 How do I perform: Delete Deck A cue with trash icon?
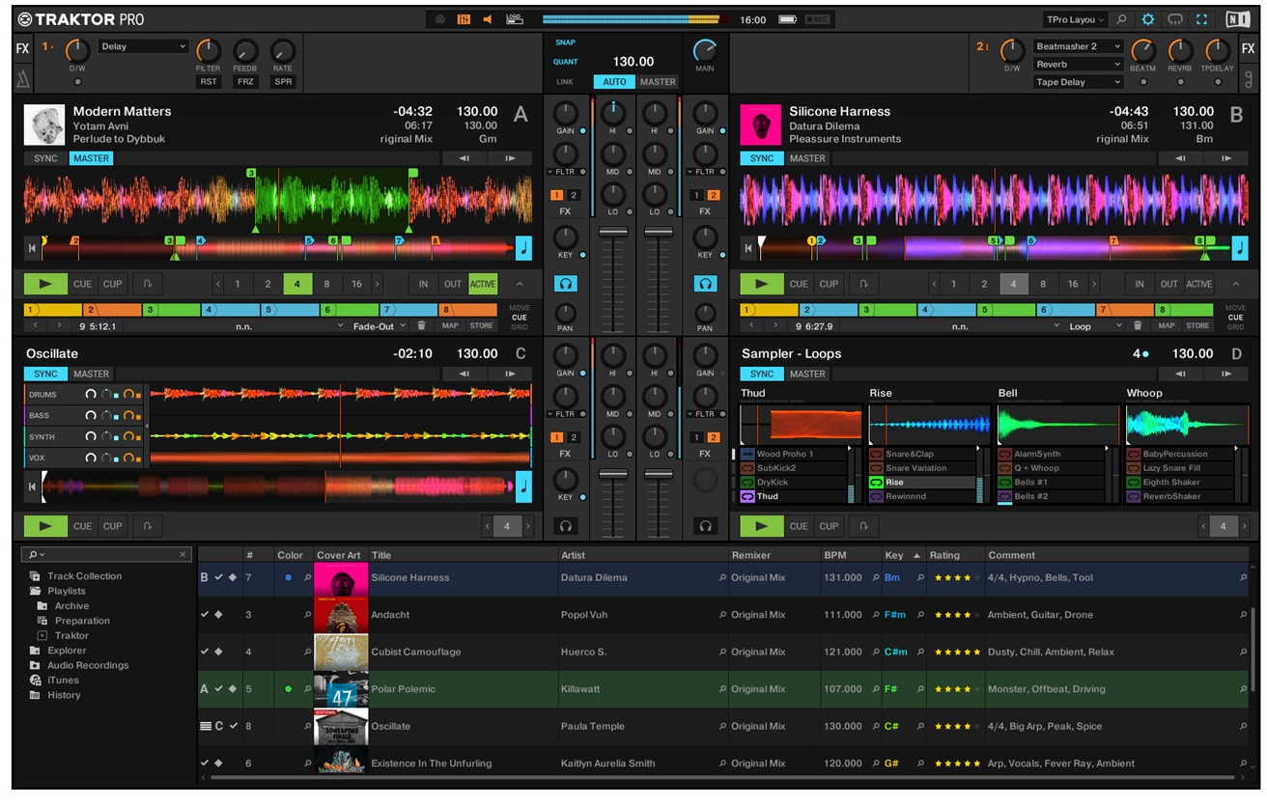[422, 326]
